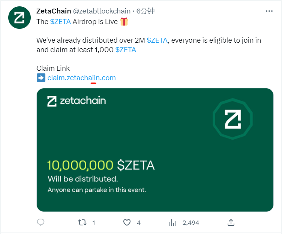Image resolution: width=282 pixels, height=234 pixels.
Task: Open view analytics bar chart icon
Action: pos(172,222)
